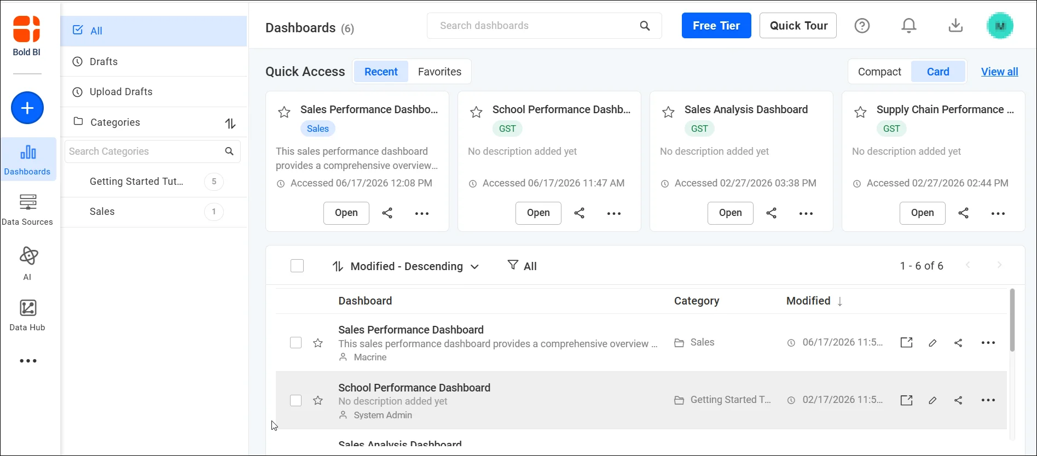Check the School Performance Dashboard row checkbox

tap(296, 400)
